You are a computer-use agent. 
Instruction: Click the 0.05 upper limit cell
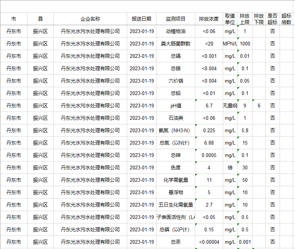click(245, 81)
